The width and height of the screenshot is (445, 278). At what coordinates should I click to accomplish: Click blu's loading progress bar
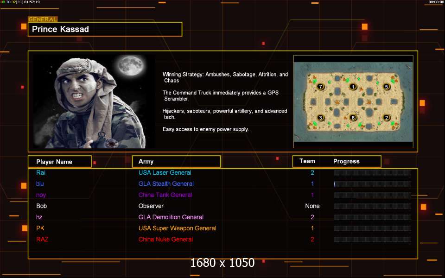(x=373, y=184)
